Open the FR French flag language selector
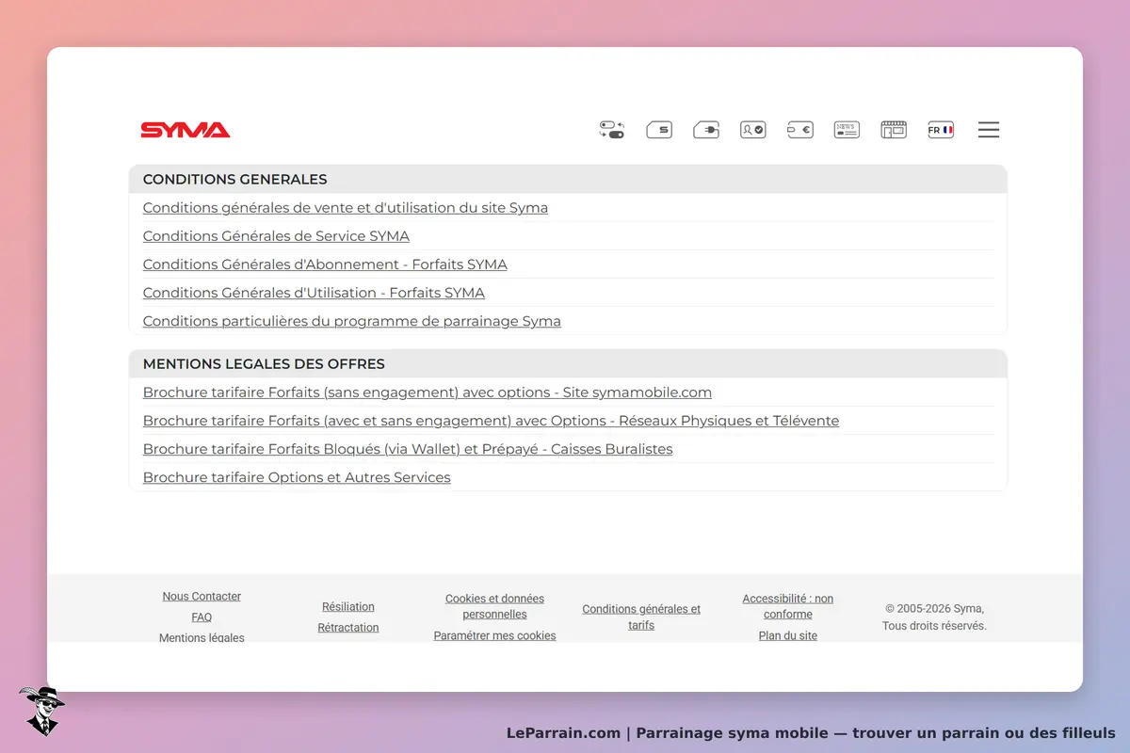 coord(941,130)
